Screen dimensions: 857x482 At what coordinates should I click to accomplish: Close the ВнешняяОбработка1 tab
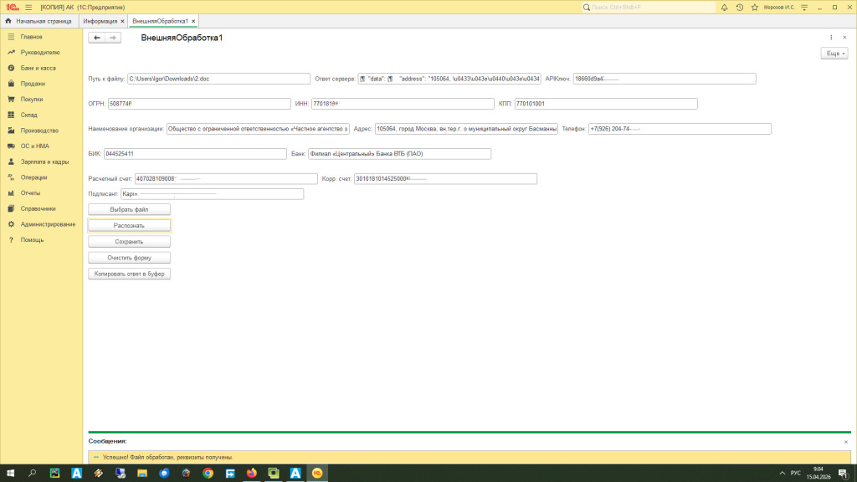click(193, 21)
